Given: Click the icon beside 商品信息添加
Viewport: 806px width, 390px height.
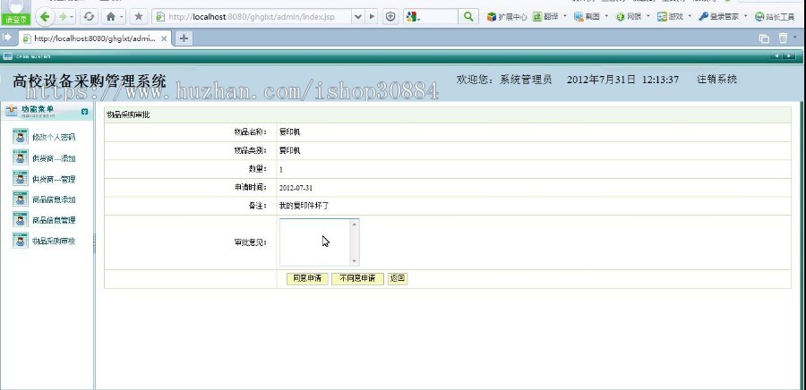Looking at the screenshot, I should (20, 199).
